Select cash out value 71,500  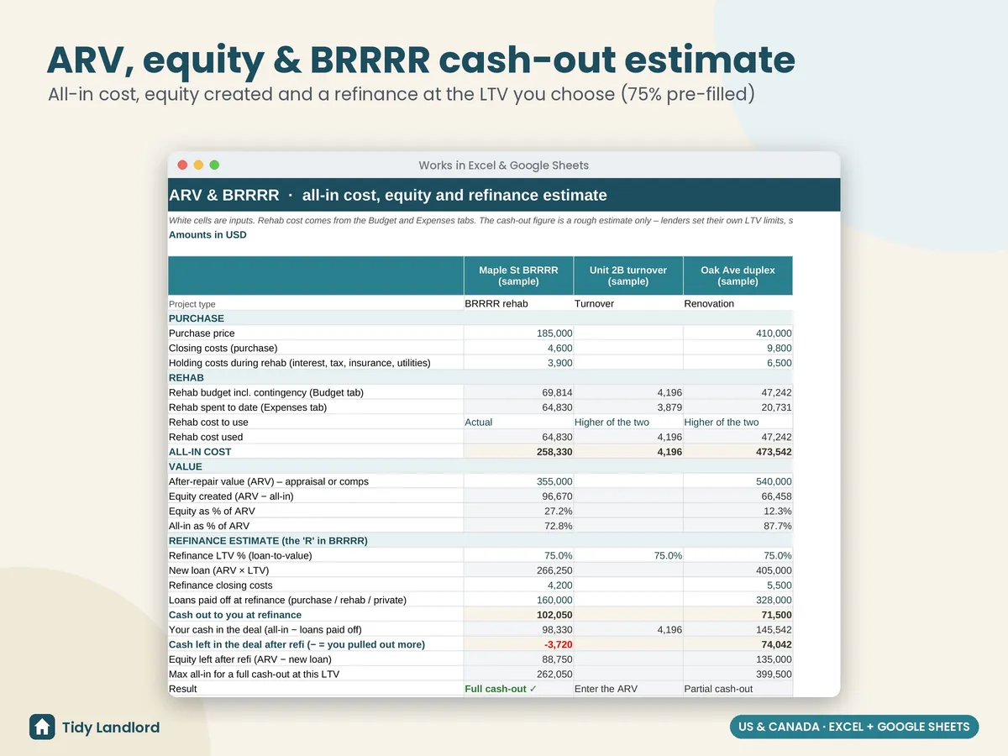coord(738,615)
